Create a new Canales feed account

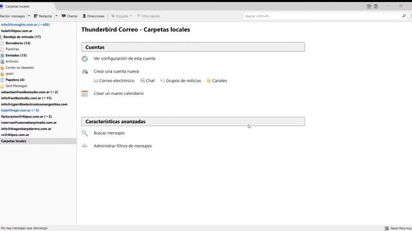[x=217, y=81]
